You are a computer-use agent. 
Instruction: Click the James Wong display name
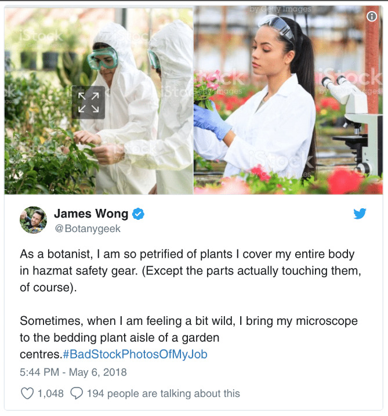point(91,214)
